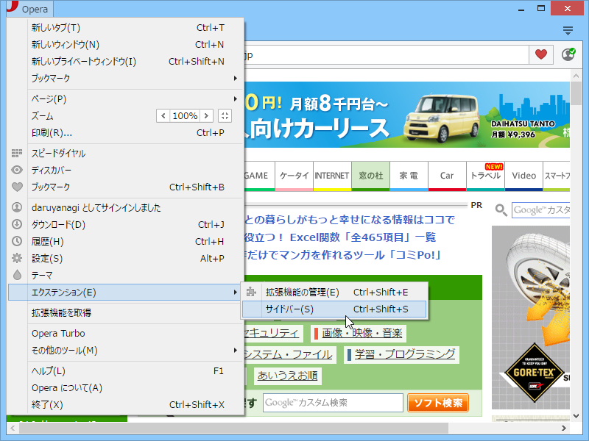Screen dimensions: 589x441
Task: Switch to the Car category tab
Action: pos(446,176)
